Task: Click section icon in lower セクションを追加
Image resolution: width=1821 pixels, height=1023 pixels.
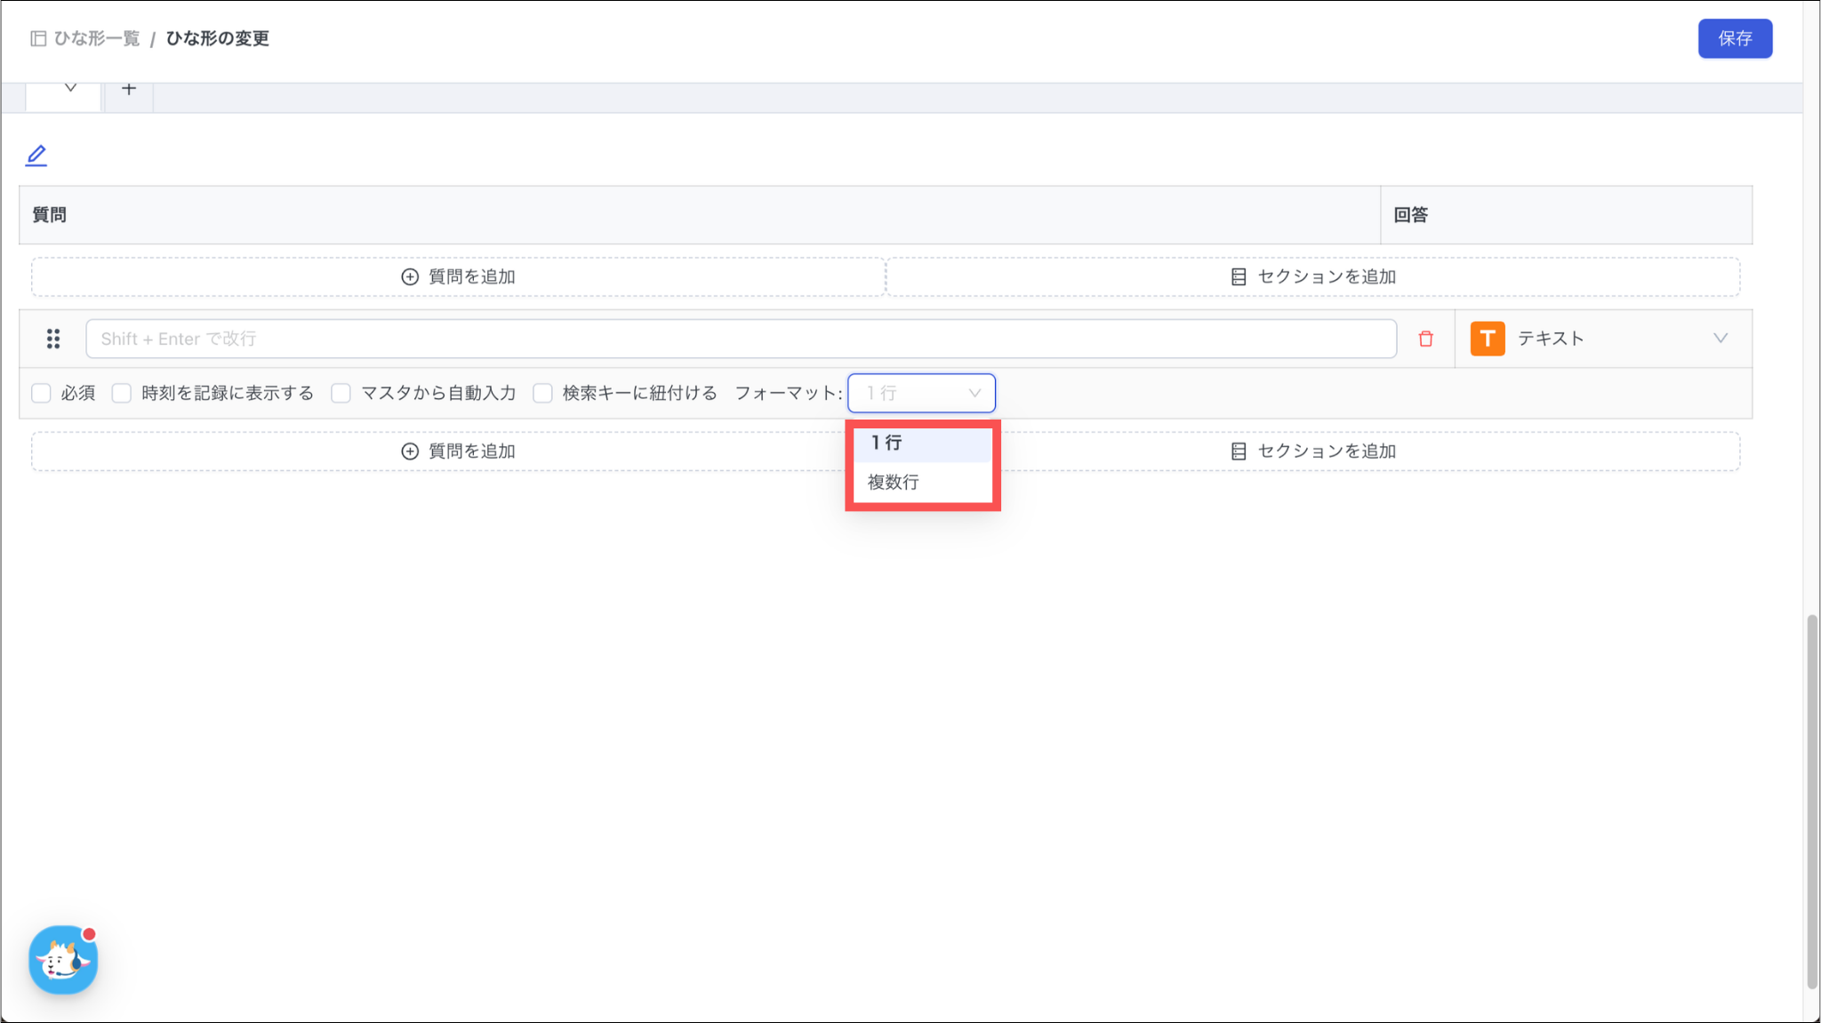Action: [1239, 452]
